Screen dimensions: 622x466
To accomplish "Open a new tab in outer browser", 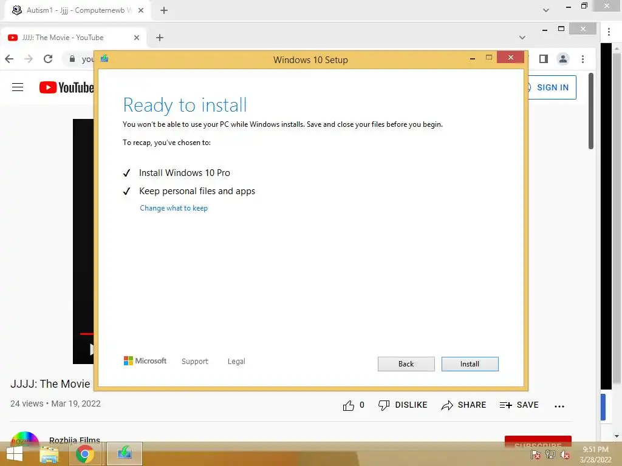I will (164, 10).
